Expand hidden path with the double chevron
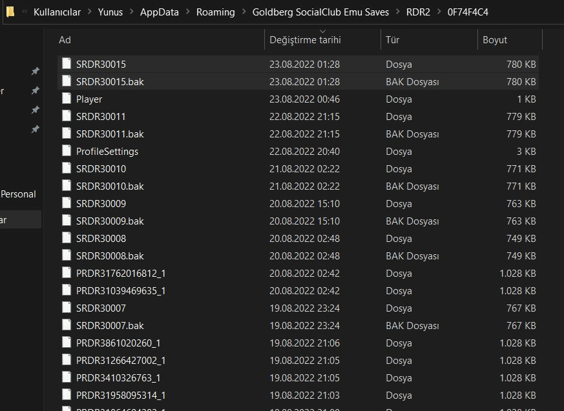The height and width of the screenshot is (411, 564). [x=25, y=12]
